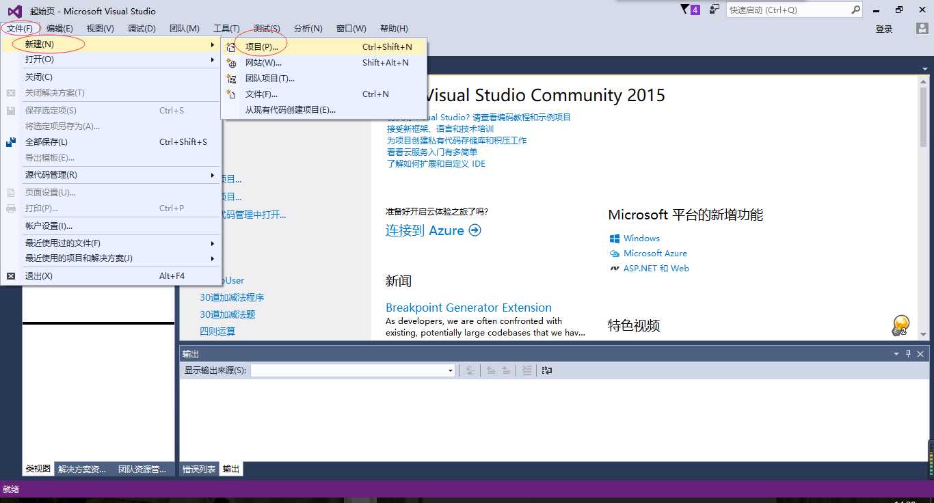Click the 连接到 Azure arrow circle icon
Image resolution: width=934 pixels, height=503 pixels.
coord(475,230)
